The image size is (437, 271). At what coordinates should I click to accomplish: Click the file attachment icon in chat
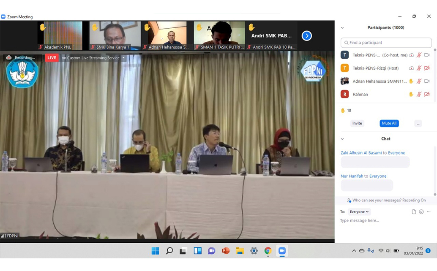click(414, 212)
